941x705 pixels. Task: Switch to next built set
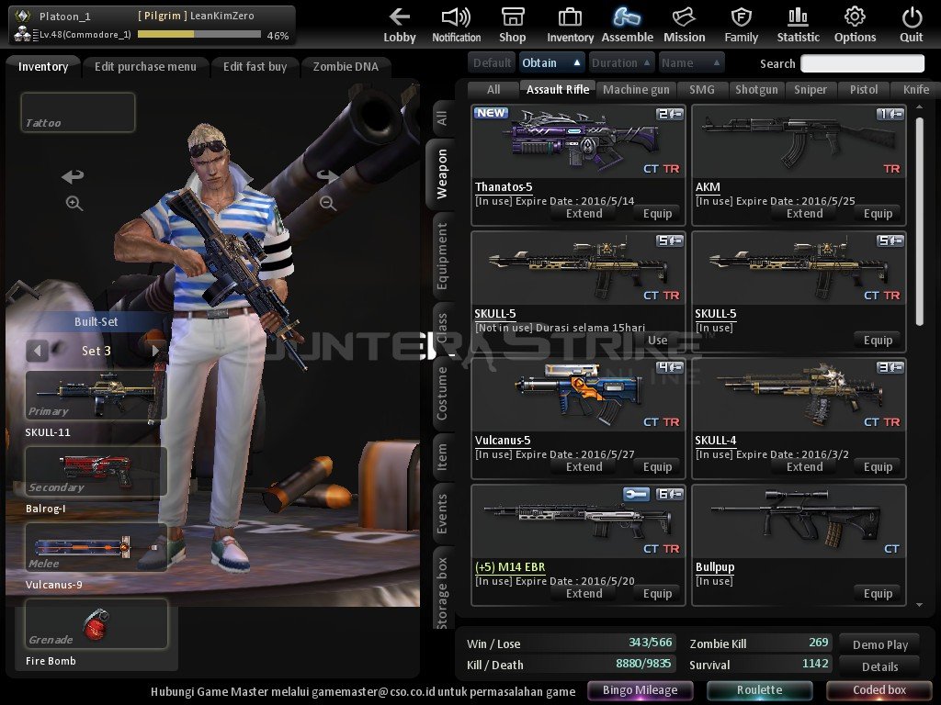point(154,351)
